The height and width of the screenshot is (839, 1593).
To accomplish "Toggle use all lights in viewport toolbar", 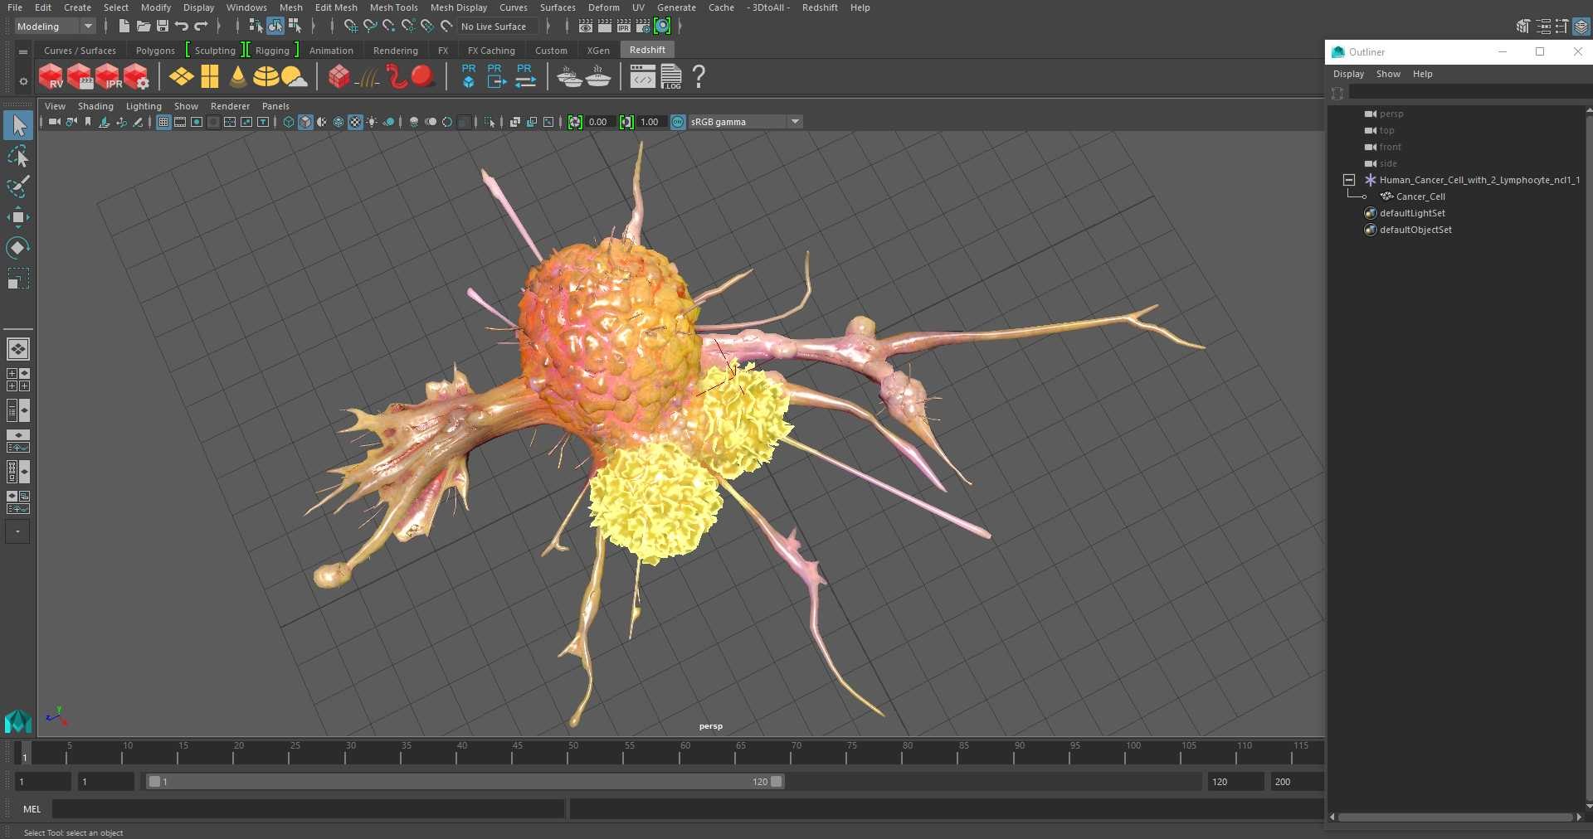I will (x=372, y=122).
